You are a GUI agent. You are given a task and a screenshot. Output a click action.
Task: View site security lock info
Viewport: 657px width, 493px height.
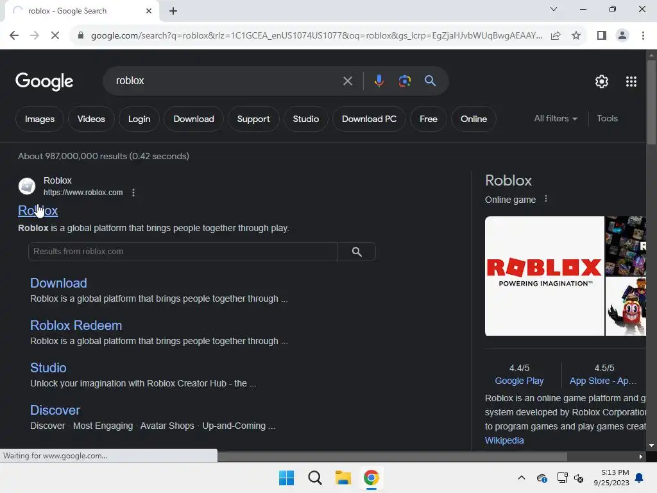pyautogui.click(x=81, y=36)
